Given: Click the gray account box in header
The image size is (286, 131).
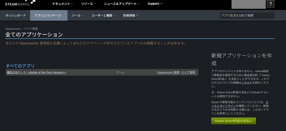Looking at the screenshot, I should tap(249, 4).
